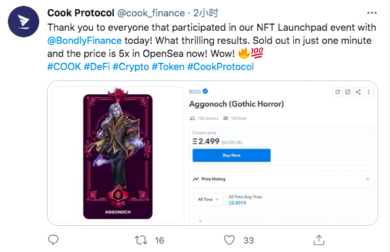Click the OpenSea refresh metadata icon
390x252 pixels.
(x=338, y=92)
